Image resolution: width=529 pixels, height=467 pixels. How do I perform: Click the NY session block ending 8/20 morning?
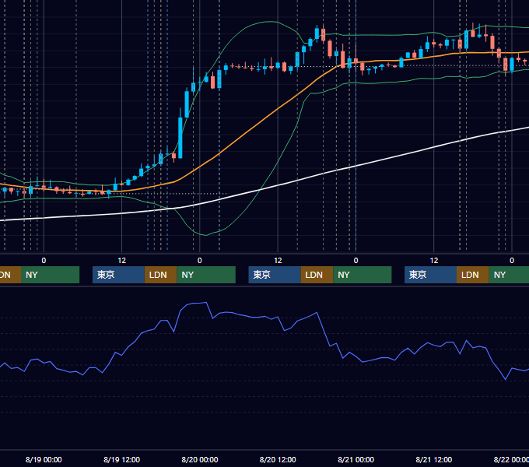point(206,275)
